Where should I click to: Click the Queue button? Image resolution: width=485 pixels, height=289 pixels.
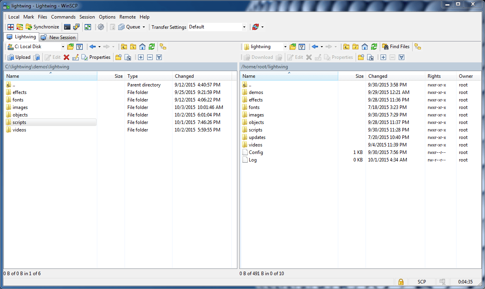[129, 27]
